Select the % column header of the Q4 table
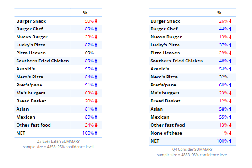Viewport: 252px width, 168px height. point(219,12)
